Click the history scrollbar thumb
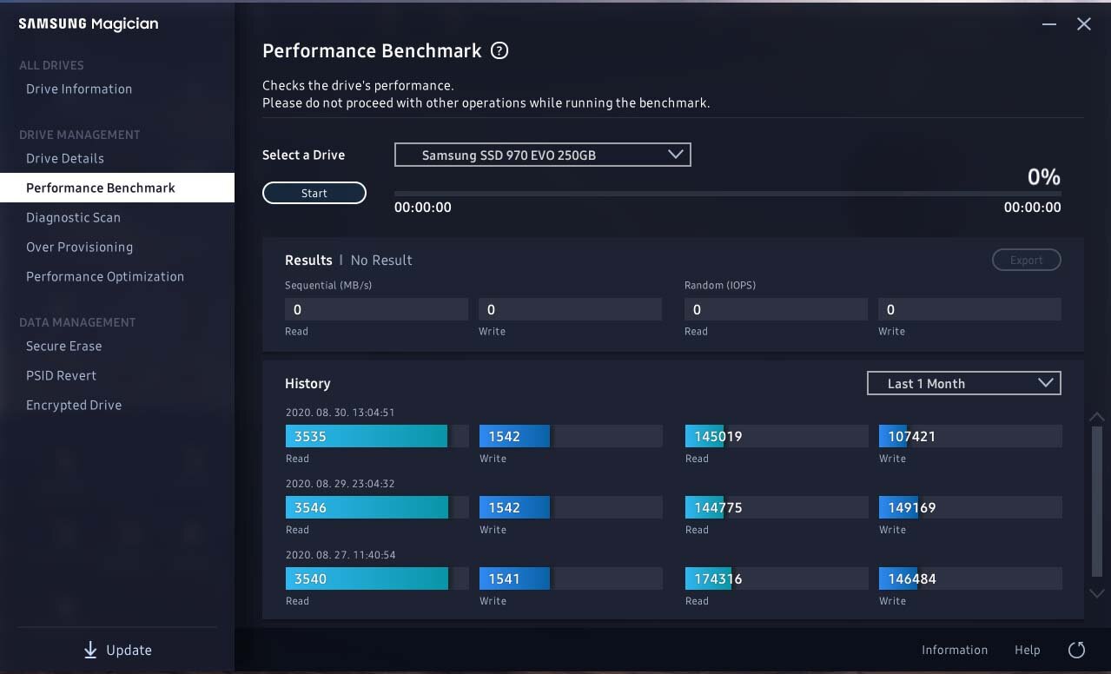1111x674 pixels. point(1096,502)
